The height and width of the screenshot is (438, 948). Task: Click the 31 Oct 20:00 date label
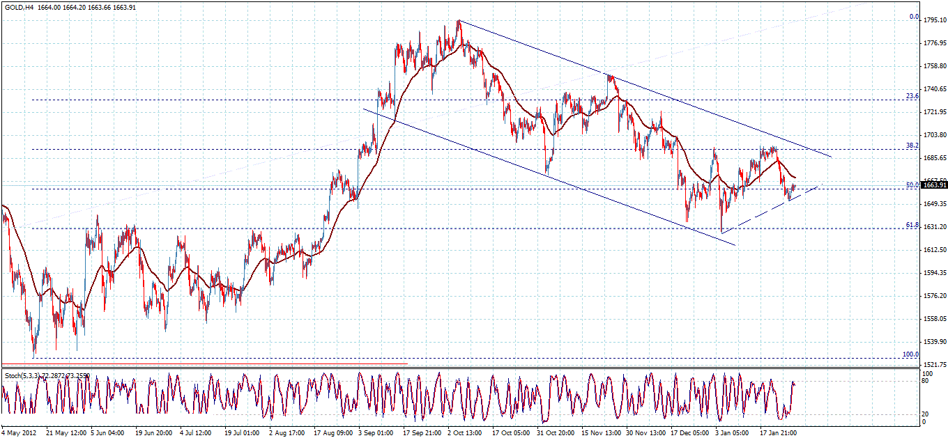tap(556, 432)
